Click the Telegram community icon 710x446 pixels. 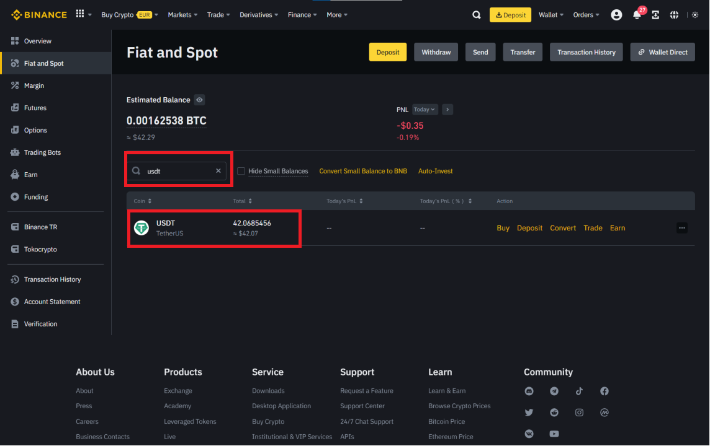point(554,391)
